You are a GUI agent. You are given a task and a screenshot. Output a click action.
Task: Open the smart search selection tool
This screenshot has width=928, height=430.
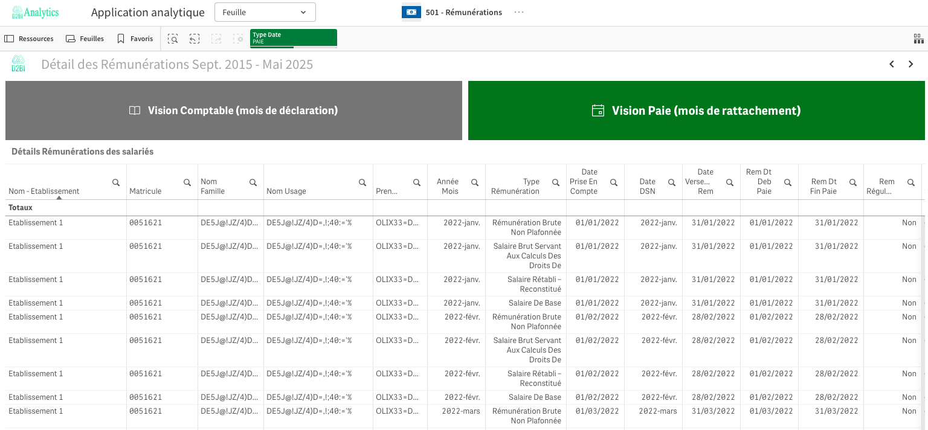[173, 39]
